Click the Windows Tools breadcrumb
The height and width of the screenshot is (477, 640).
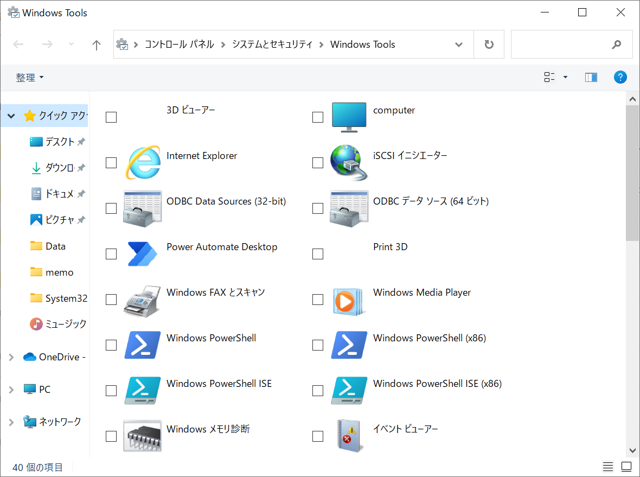tap(362, 44)
